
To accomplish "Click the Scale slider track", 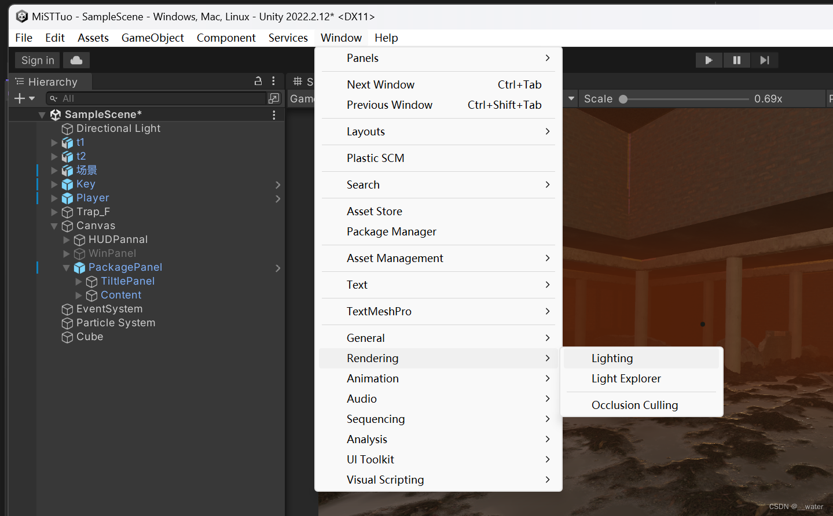I will pos(684,99).
